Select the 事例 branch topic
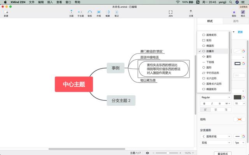 click(116, 68)
